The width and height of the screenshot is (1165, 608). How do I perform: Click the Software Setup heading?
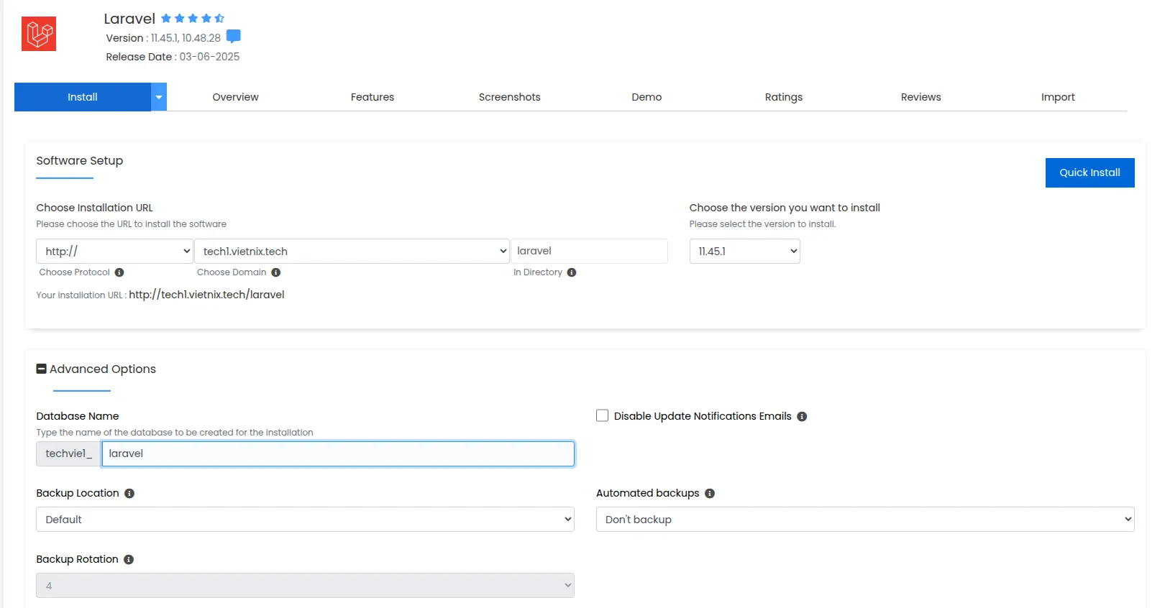click(x=80, y=161)
